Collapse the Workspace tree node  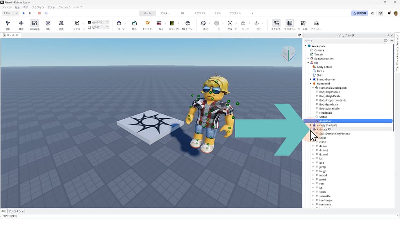coord(306,46)
